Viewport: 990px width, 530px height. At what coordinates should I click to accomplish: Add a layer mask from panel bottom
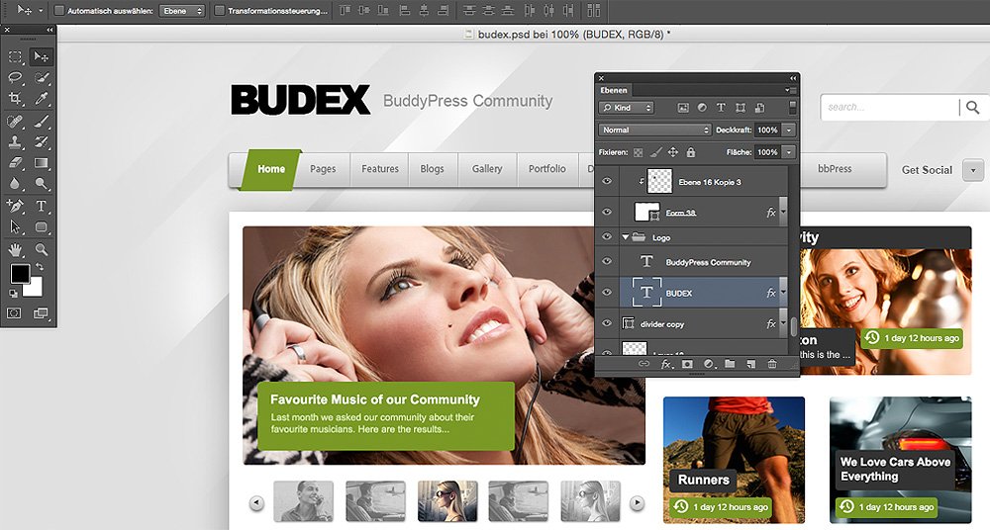click(x=688, y=364)
